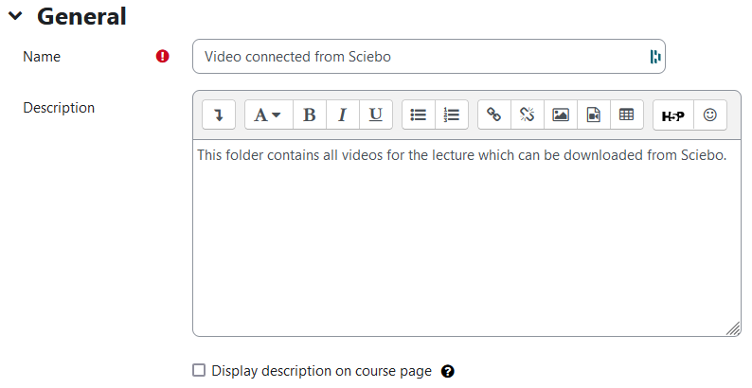The image size is (752, 388).
Task: Insert an ordered numbered list
Action: [x=452, y=115]
